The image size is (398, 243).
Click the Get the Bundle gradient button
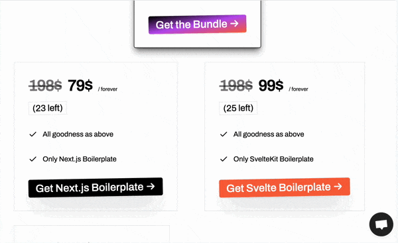[197, 24]
